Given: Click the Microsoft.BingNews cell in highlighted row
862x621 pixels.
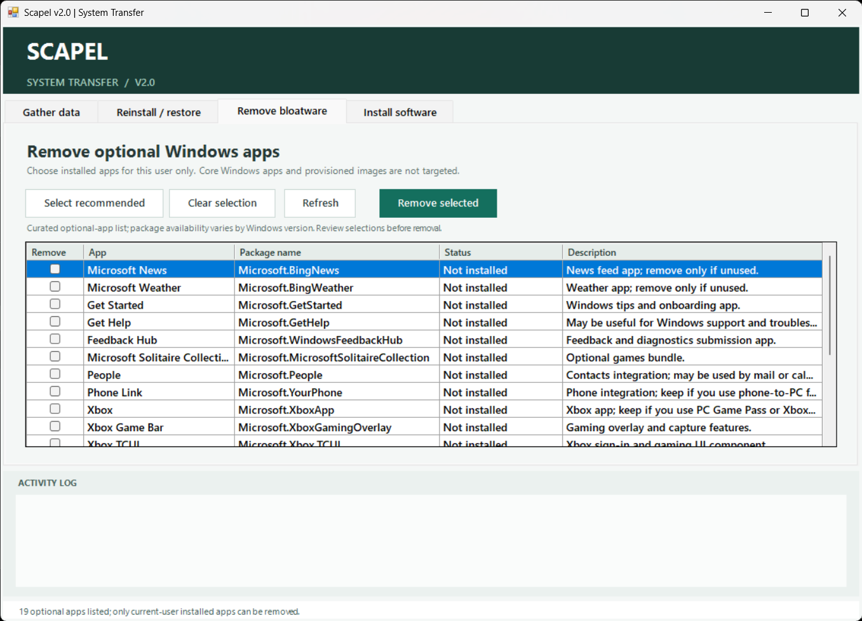Looking at the screenshot, I should (x=337, y=270).
